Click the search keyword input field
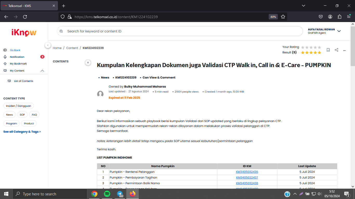 coord(180,31)
